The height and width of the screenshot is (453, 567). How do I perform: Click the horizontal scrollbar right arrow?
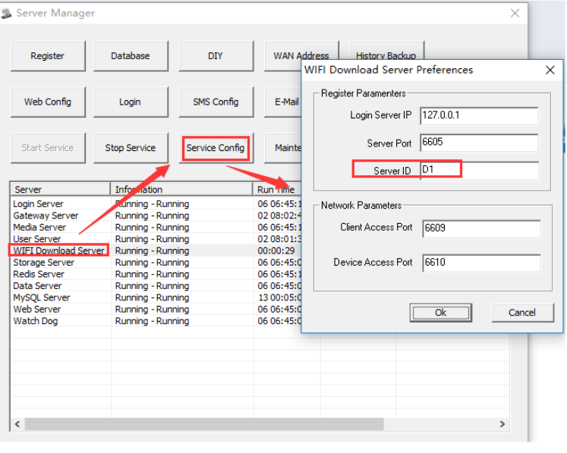tap(502, 424)
